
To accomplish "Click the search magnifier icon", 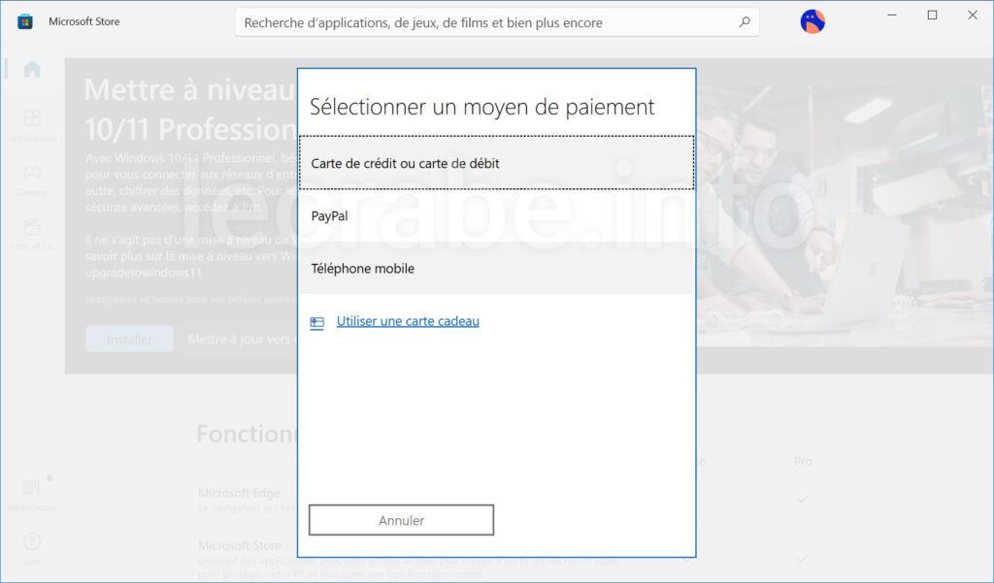I will coord(745,22).
